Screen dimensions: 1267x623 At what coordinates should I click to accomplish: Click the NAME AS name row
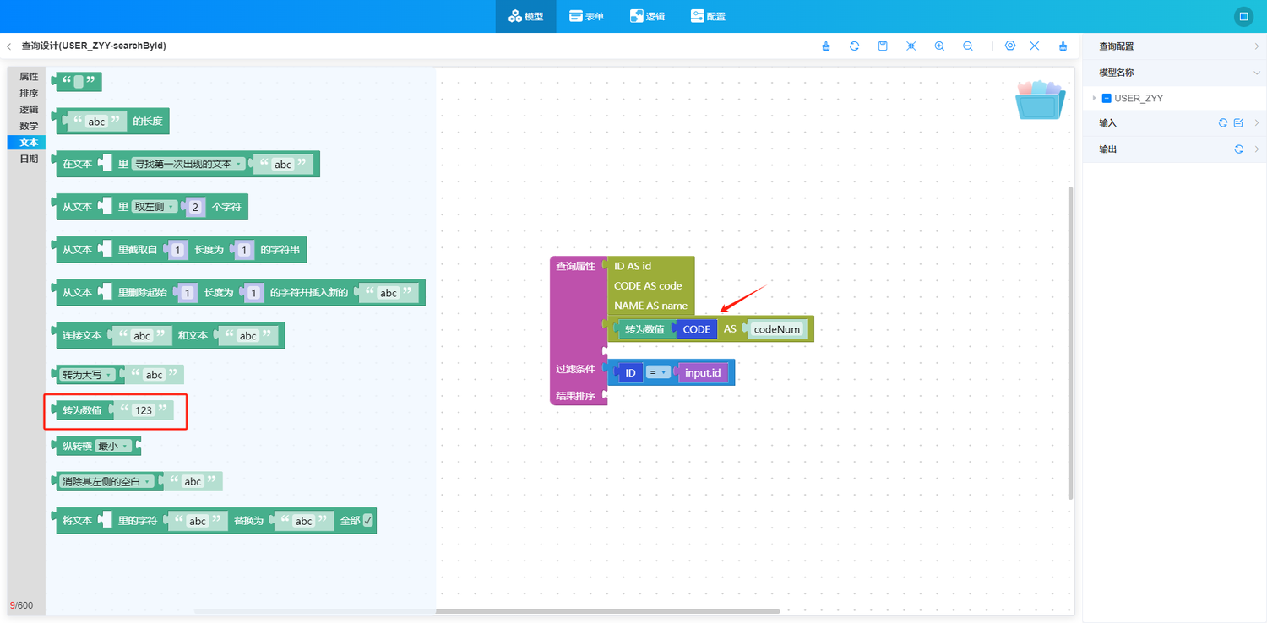click(x=650, y=306)
